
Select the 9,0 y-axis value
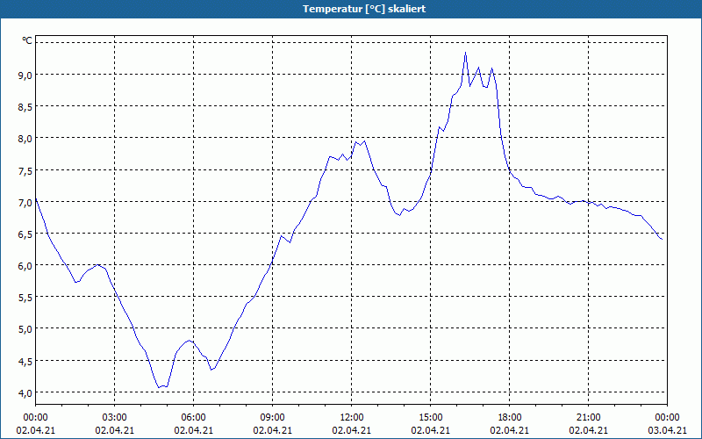(x=25, y=76)
